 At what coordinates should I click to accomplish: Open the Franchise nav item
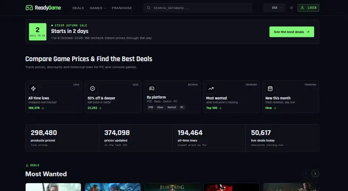pyautogui.click(x=122, y=8)
